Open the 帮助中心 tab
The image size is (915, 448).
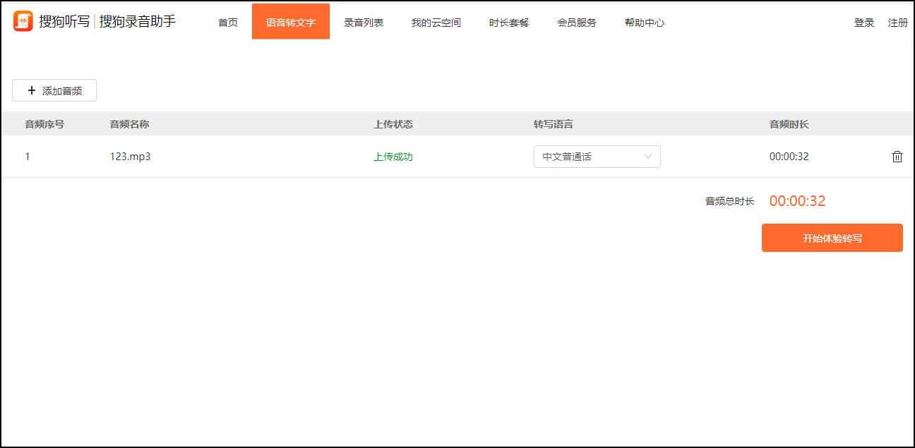(645, 23)
